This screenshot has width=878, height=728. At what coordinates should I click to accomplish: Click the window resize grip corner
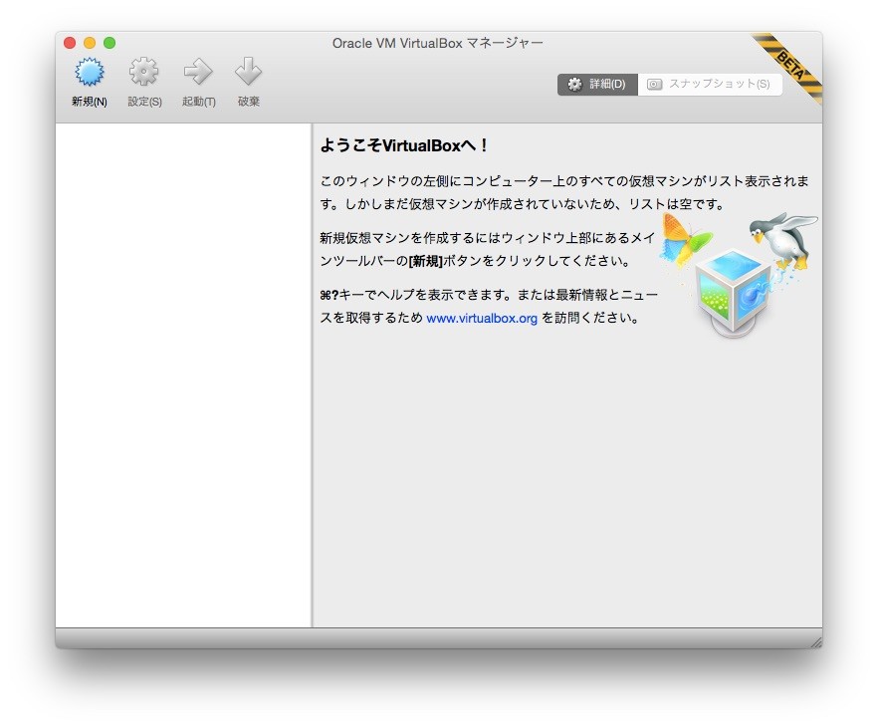click(816, 642)
